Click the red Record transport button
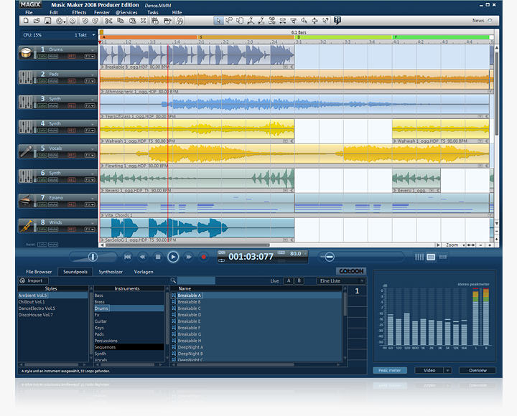This screenshot has width=517, height=416. point(203,257)
